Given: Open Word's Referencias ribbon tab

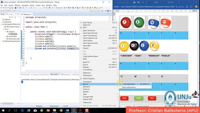Looking at the screenshot, I should pyautogui.click(x=149, y=7).
